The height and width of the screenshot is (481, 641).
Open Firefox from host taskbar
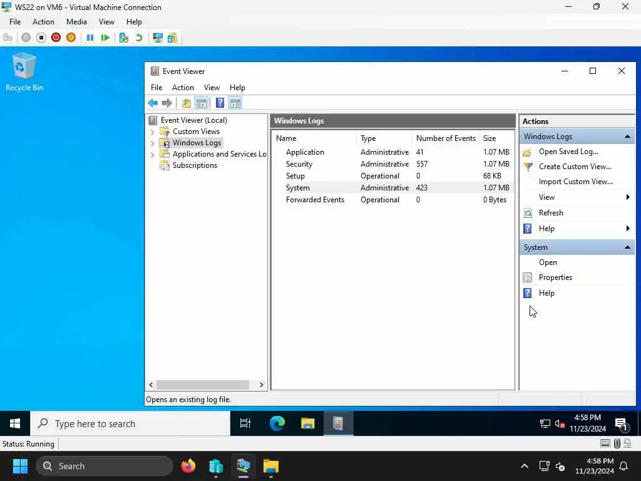(188, 466)
